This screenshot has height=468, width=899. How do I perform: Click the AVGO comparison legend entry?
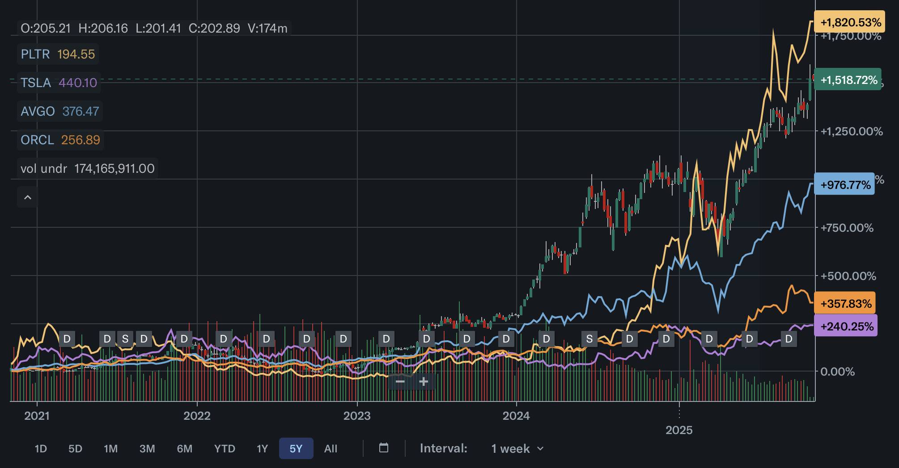(59, 111)
